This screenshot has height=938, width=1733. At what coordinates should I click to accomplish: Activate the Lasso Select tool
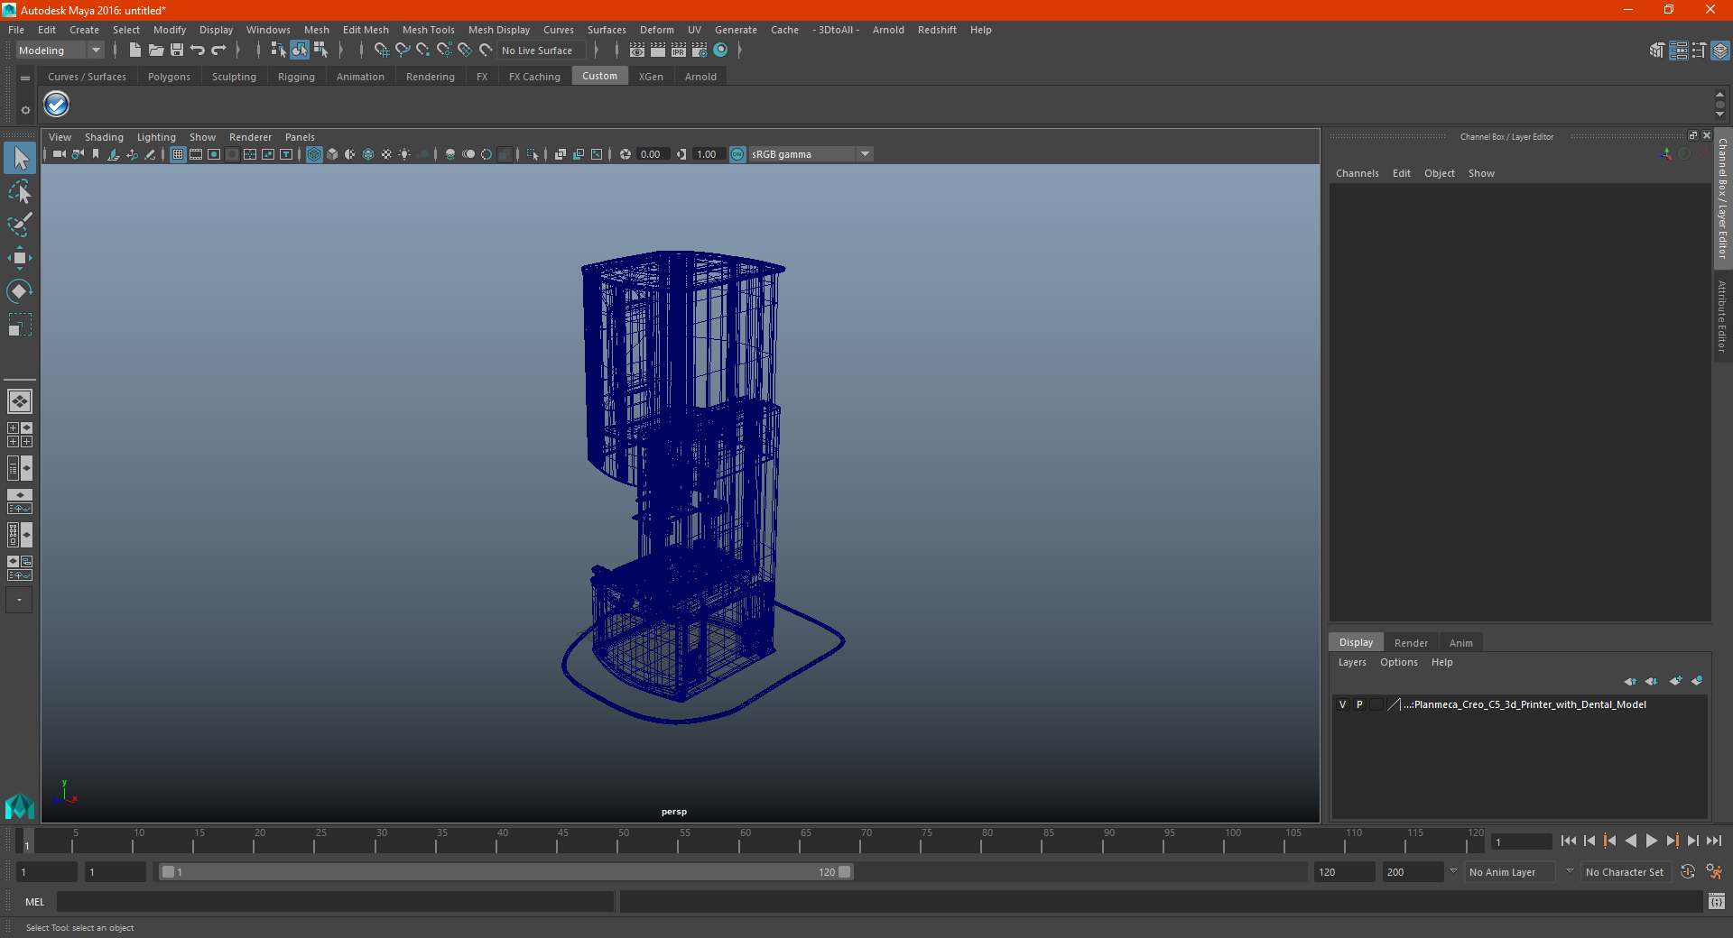(x=20, y=192)
